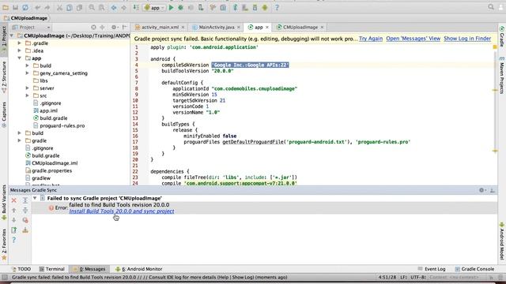
Task: Click the AVD Manager toolbar icon
Action: [245, 7]
